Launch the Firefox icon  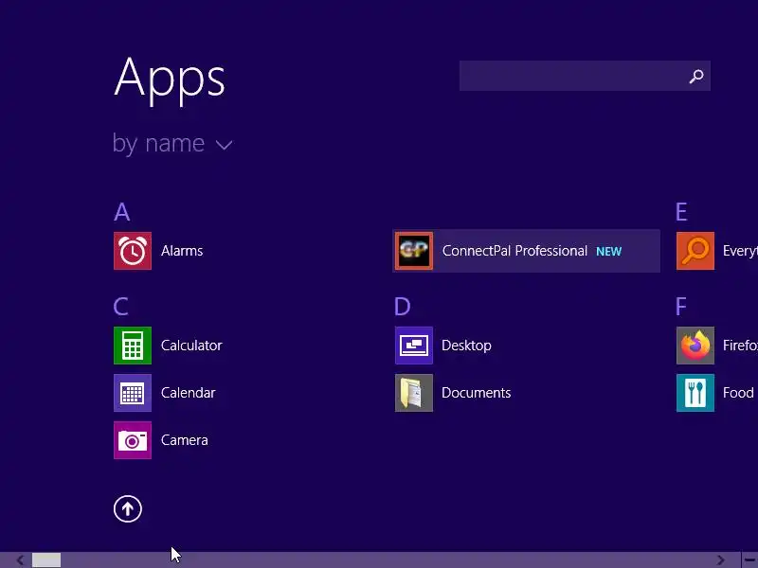[695, 346]
